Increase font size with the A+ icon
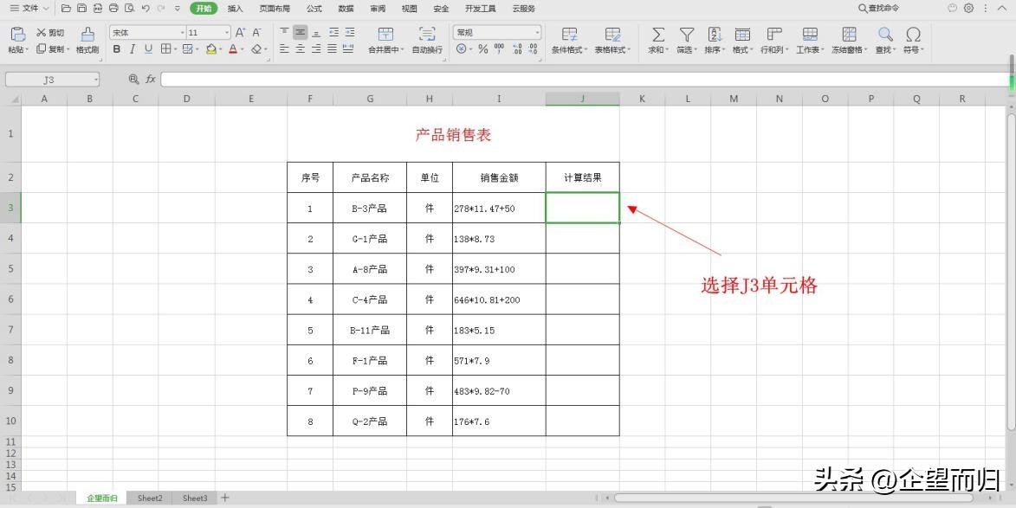This screenshot has width=1016, height=508. pyautogui.click(x=241, y=32)
